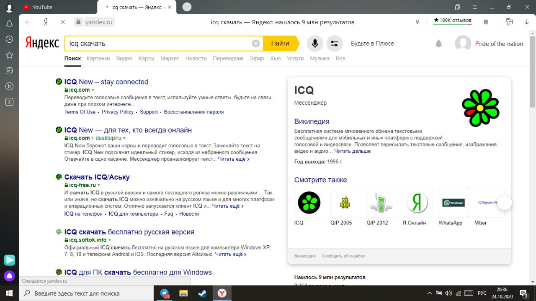Expand the icq.com green dropdown arrow, first result

tap(93, 90)
